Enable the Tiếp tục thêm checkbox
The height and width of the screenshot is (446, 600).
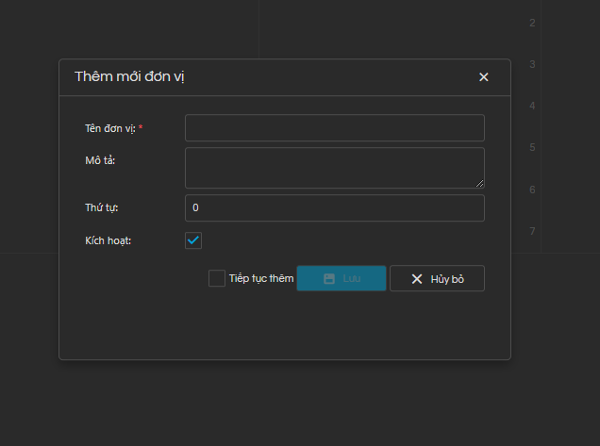217,278
